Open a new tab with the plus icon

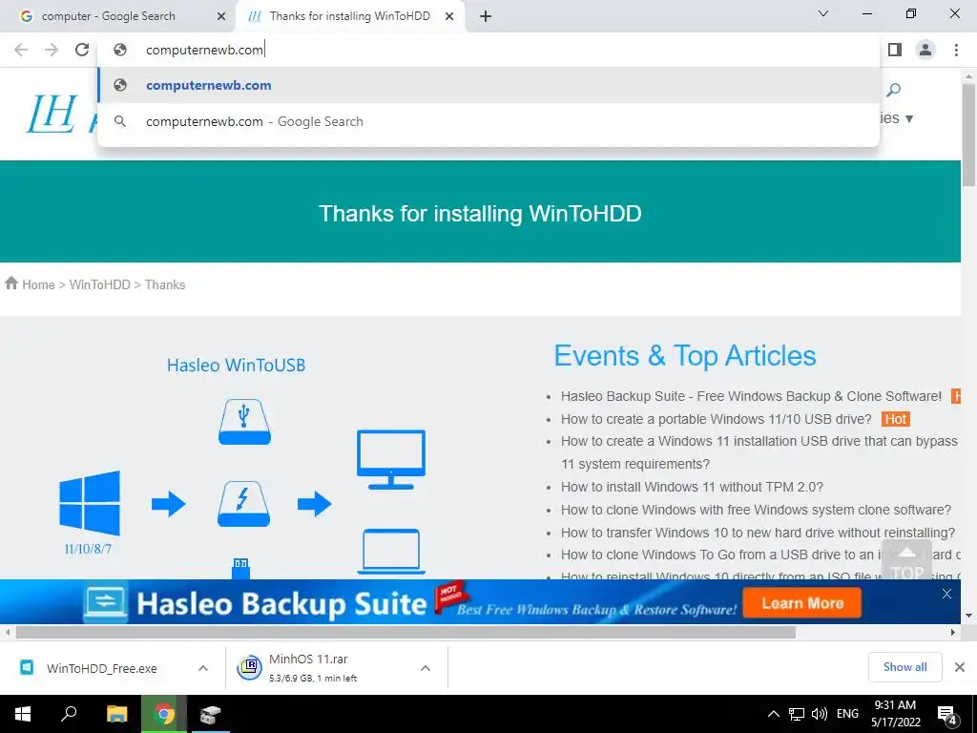pos(486,17)
